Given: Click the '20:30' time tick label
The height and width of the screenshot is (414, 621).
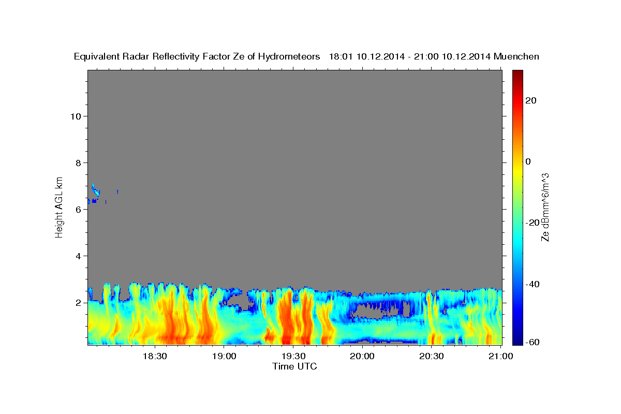Looking at the screenshot, I should pos(431,356).
